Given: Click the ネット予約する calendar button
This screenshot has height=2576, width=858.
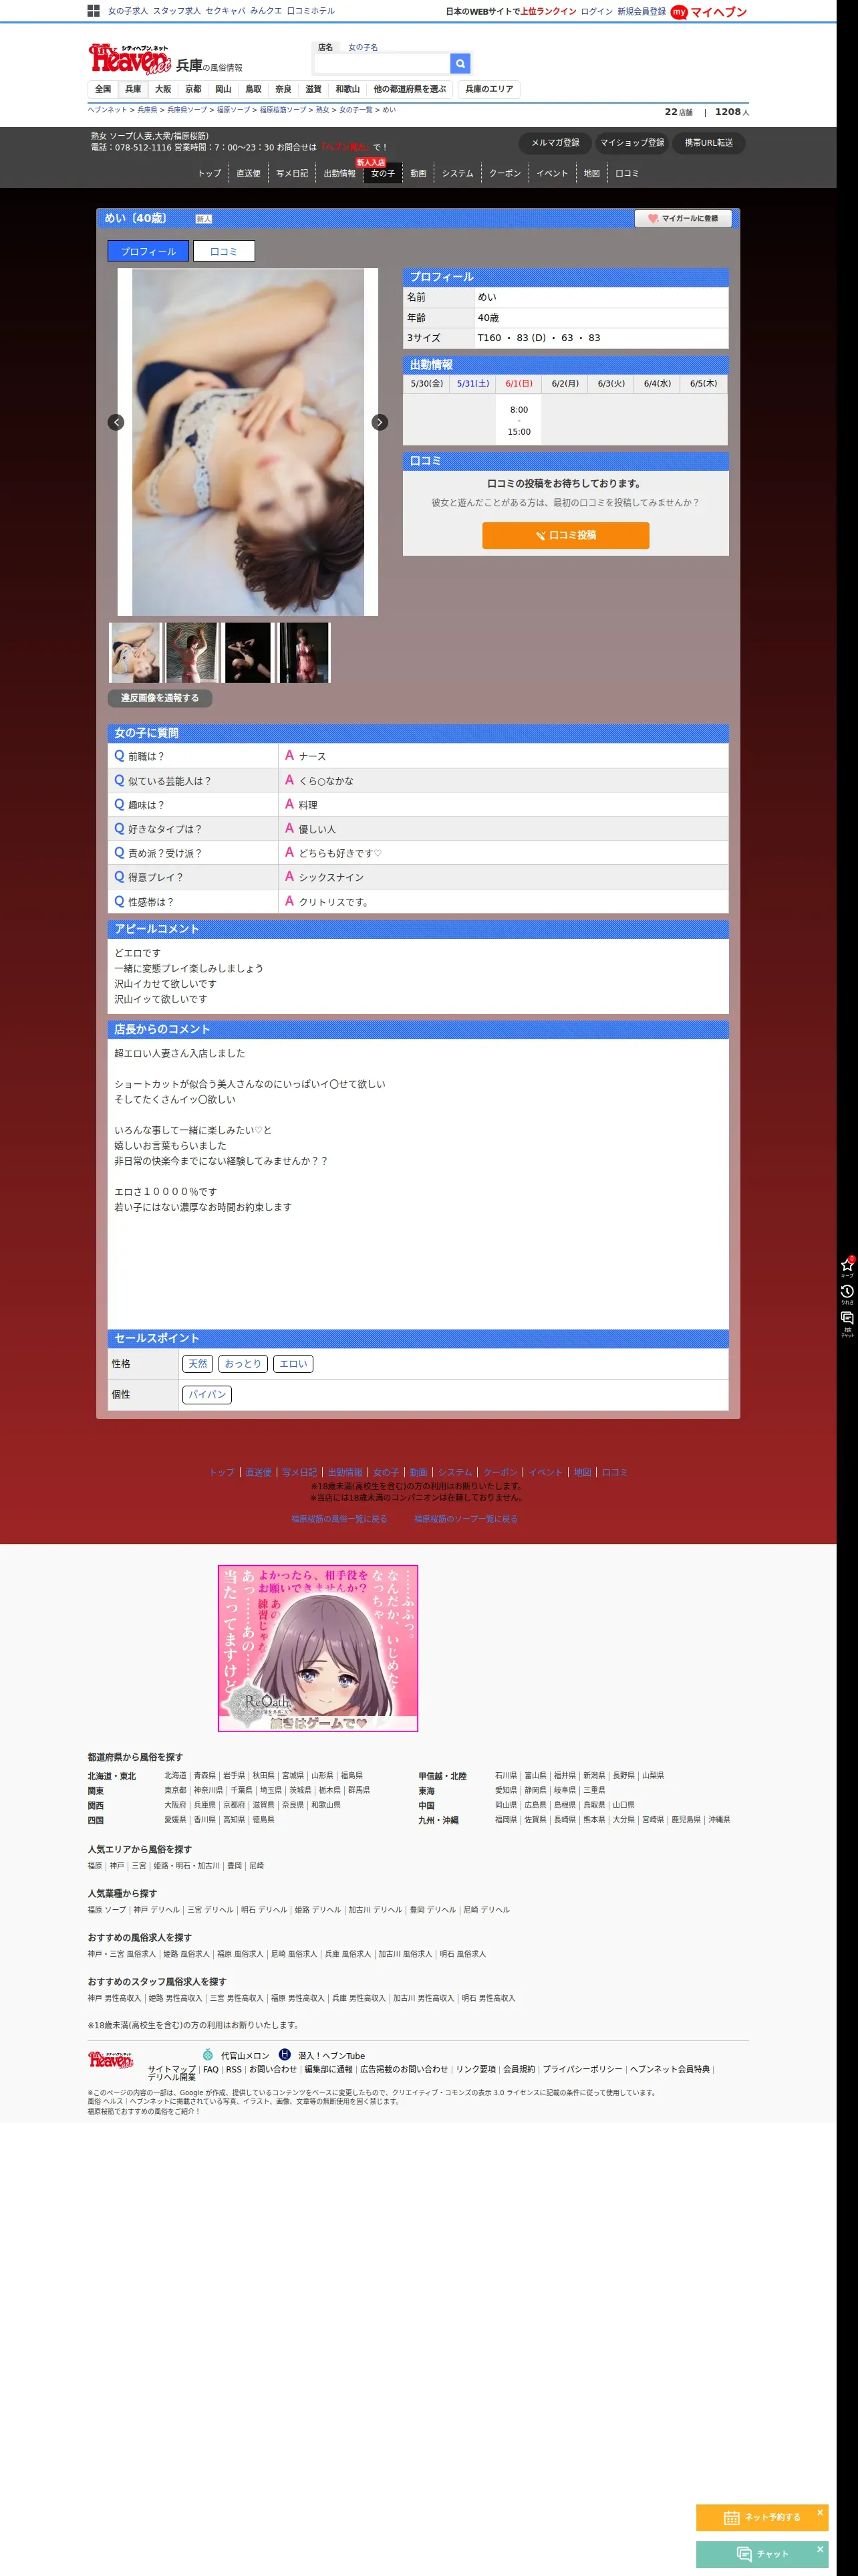Looking at the screenshot, I should [x=762, y=2517].
